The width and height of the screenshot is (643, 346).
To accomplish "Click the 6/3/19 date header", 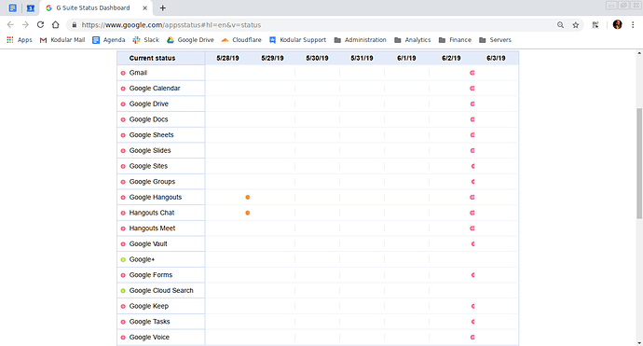I will (x=496, y=58).
